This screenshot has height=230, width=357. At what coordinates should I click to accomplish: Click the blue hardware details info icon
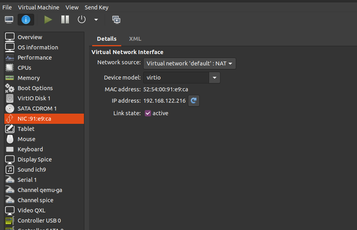coord(26,20)
